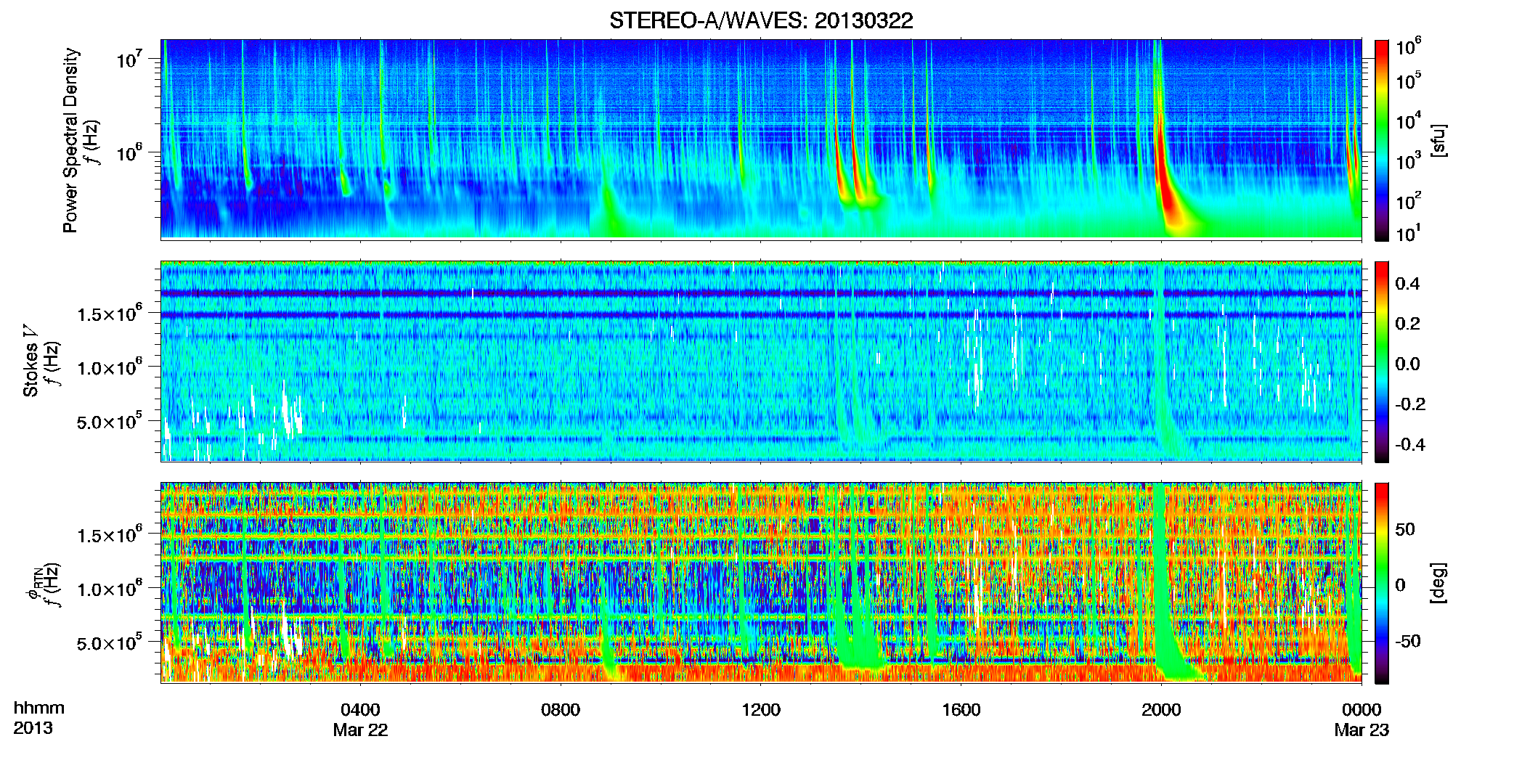Click the -50 value on degree color bar

click(x=1407, y=641)
